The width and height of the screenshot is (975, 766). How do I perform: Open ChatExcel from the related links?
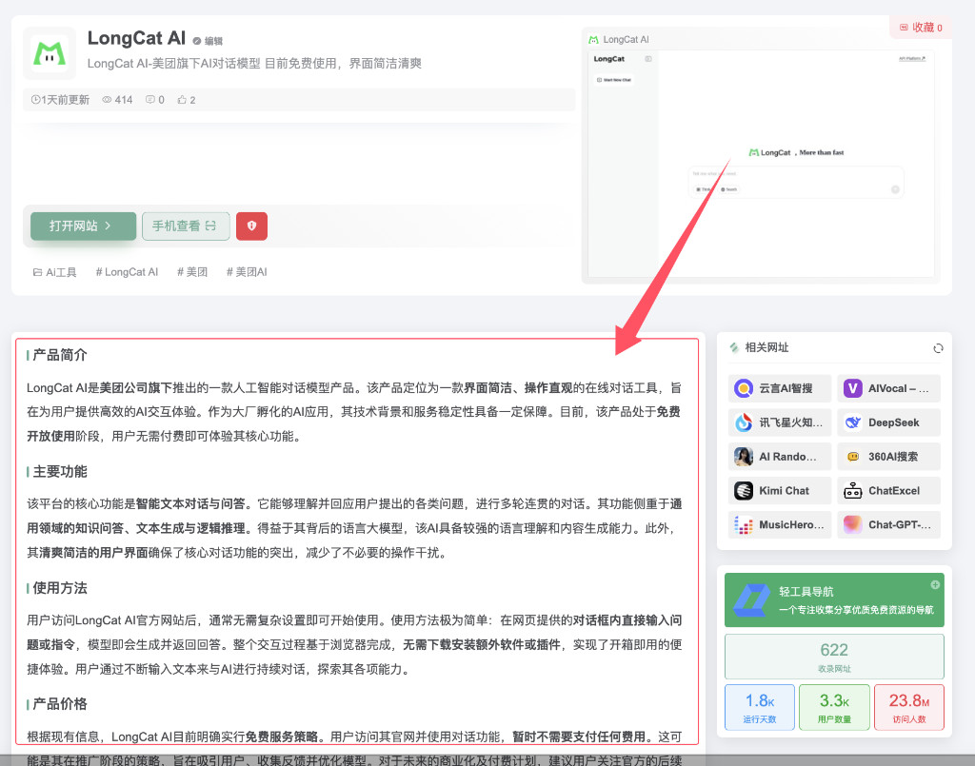coord(888,490)
